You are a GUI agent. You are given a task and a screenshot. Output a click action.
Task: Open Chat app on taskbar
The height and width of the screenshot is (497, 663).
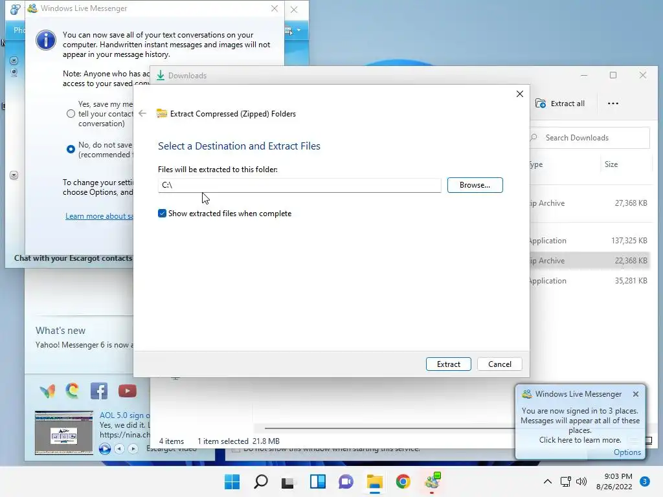pyautogui.click(x=346, y=481)
